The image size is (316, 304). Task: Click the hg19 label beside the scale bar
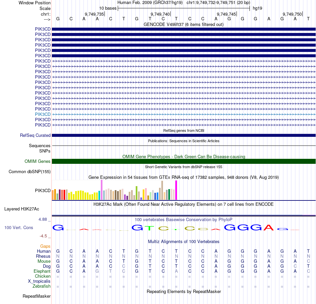click(257, 8)
